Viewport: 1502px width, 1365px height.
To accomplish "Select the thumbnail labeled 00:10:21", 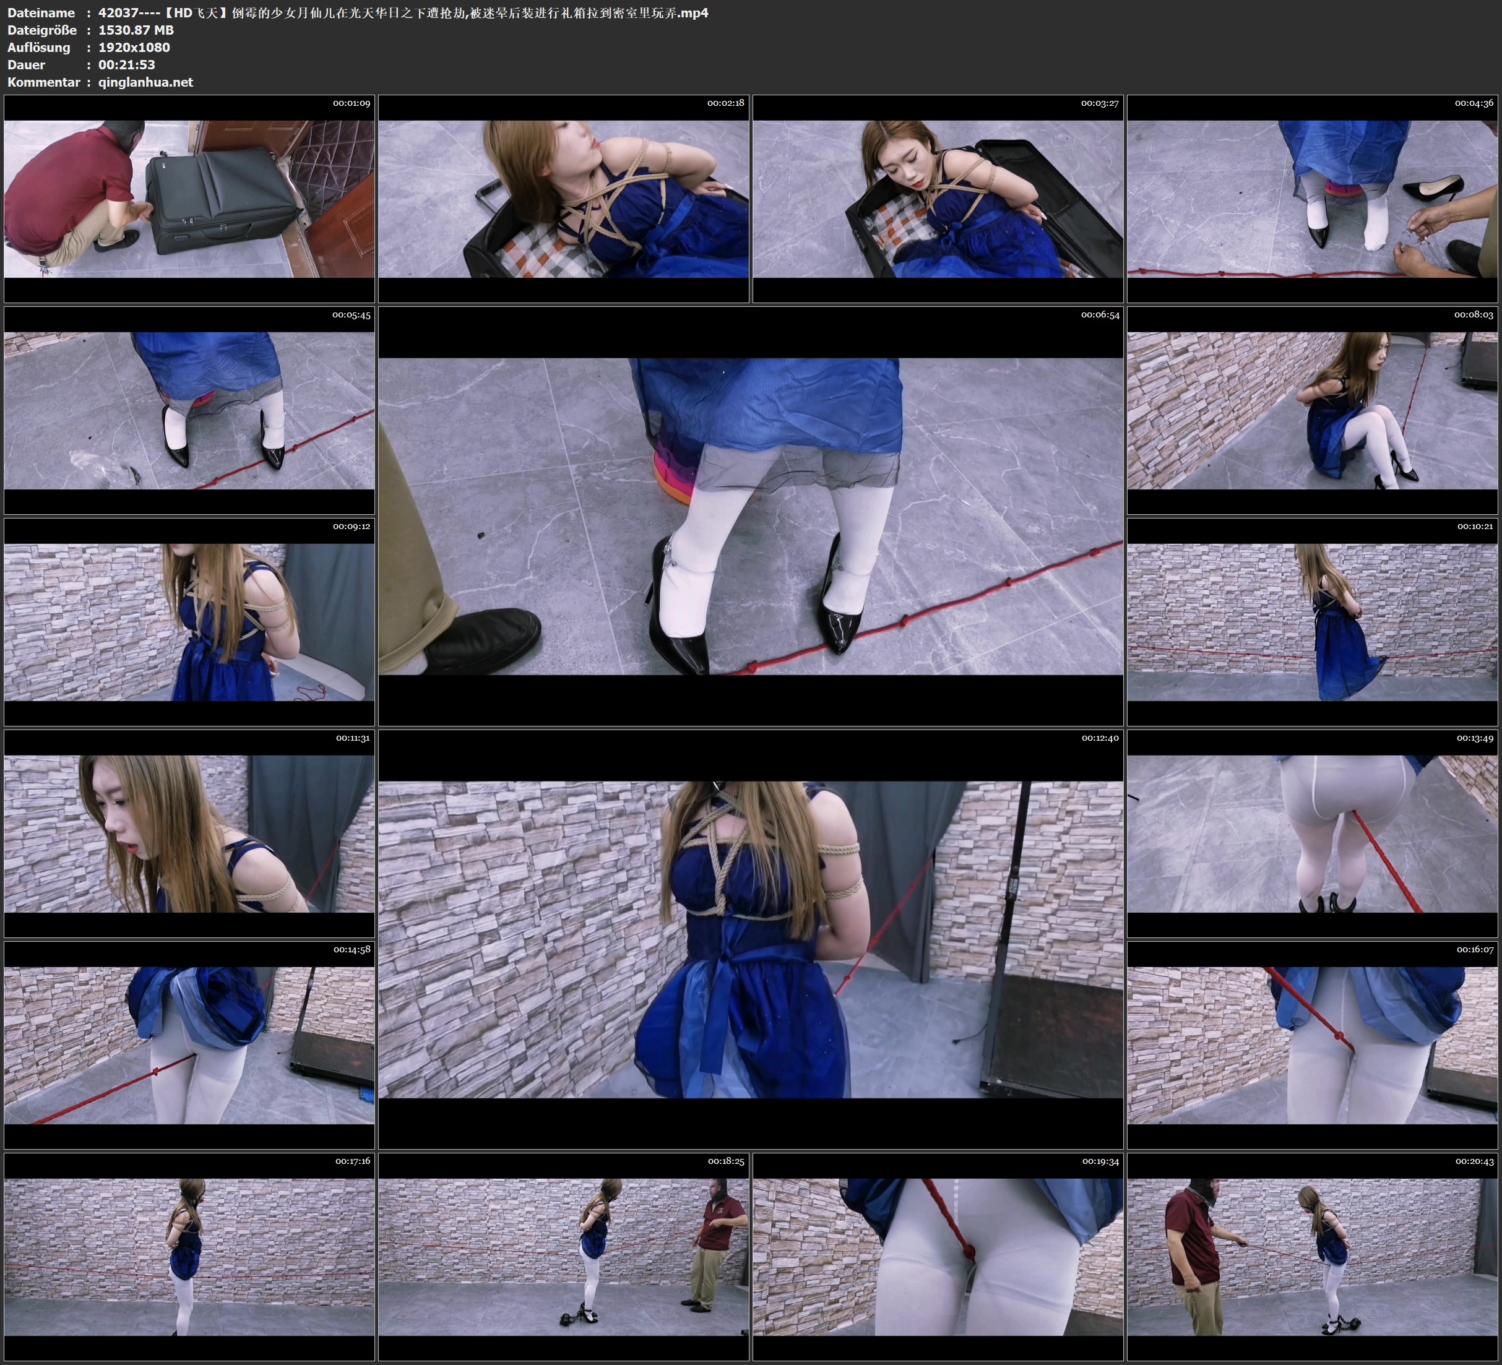I will (x=1312, y=622).
